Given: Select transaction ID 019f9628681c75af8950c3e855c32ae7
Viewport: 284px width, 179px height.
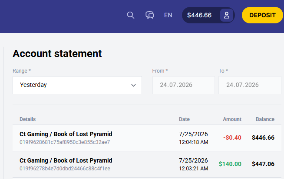Looking at the screenshot, I should pyautogui.click(x=65, y=142).
